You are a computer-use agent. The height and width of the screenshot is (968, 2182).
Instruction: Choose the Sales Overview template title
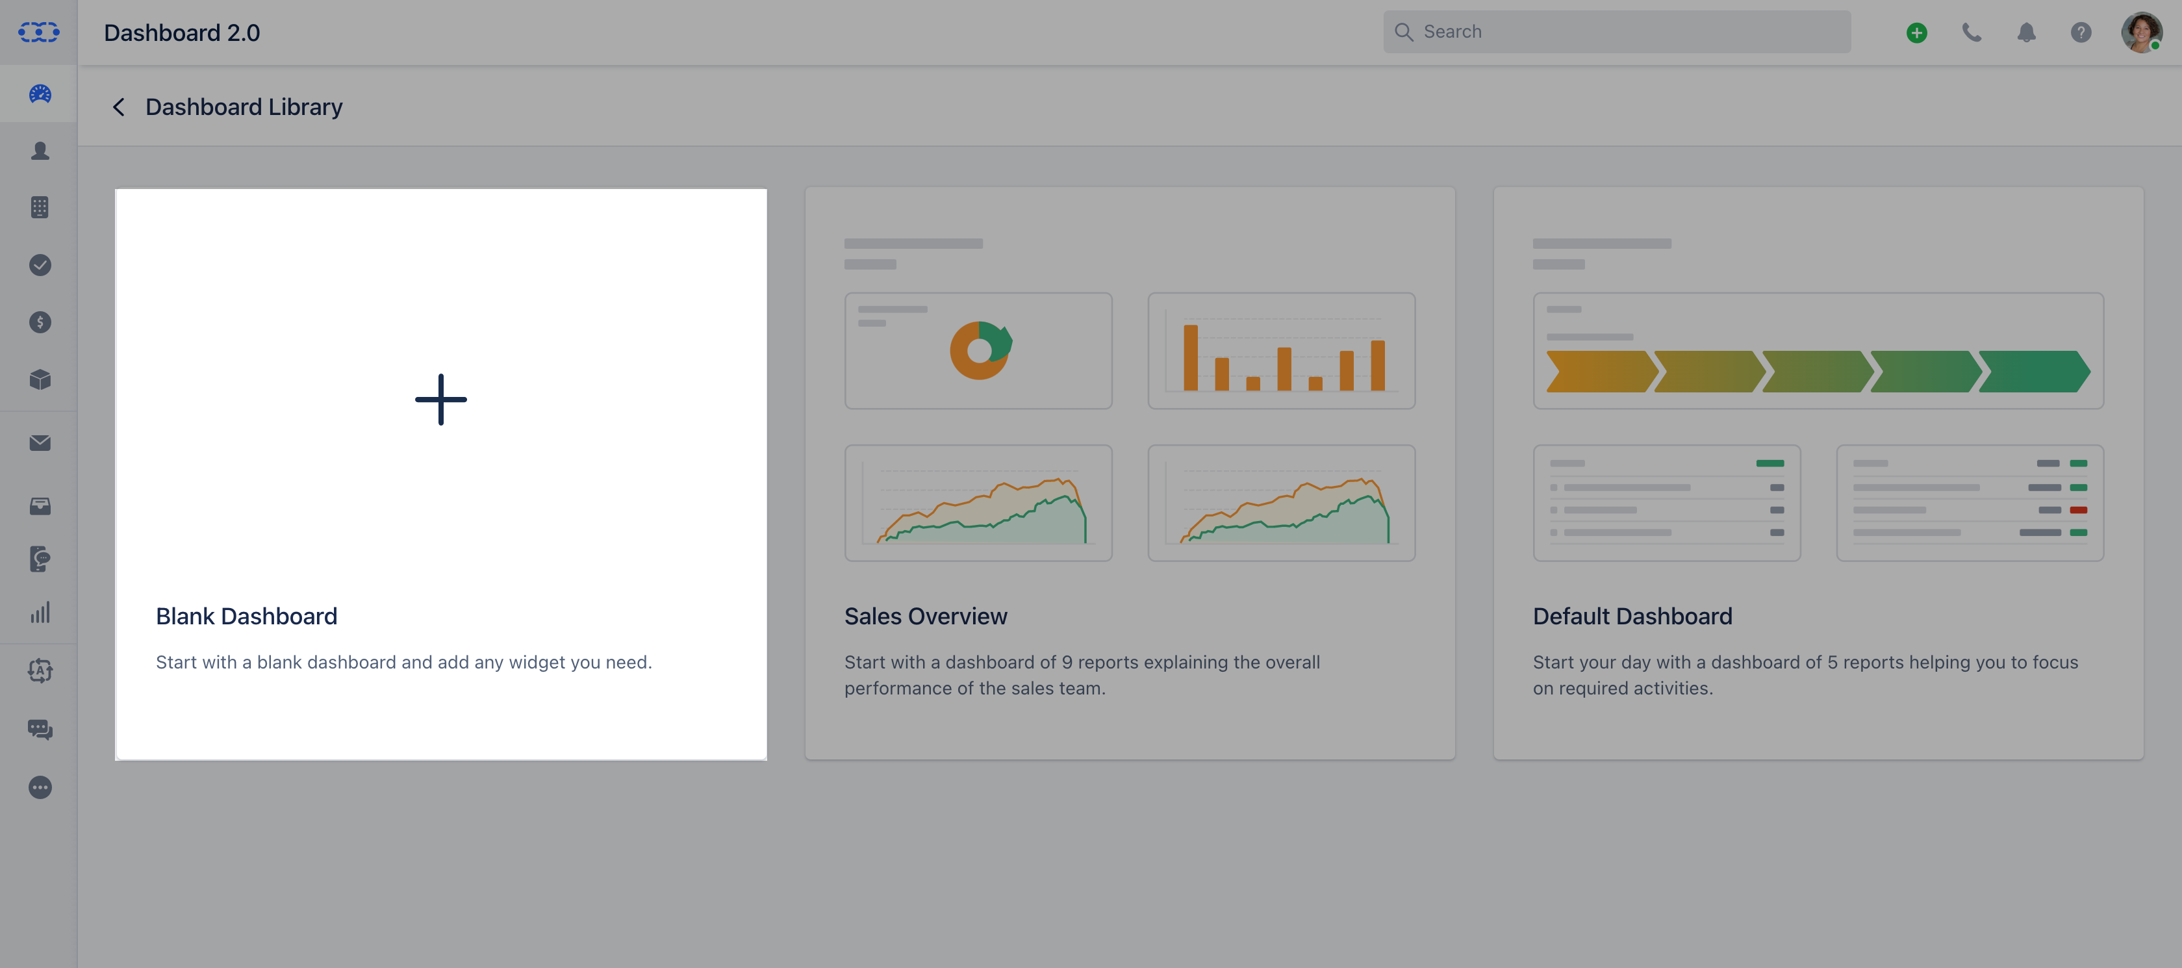[x=926, y=616]
